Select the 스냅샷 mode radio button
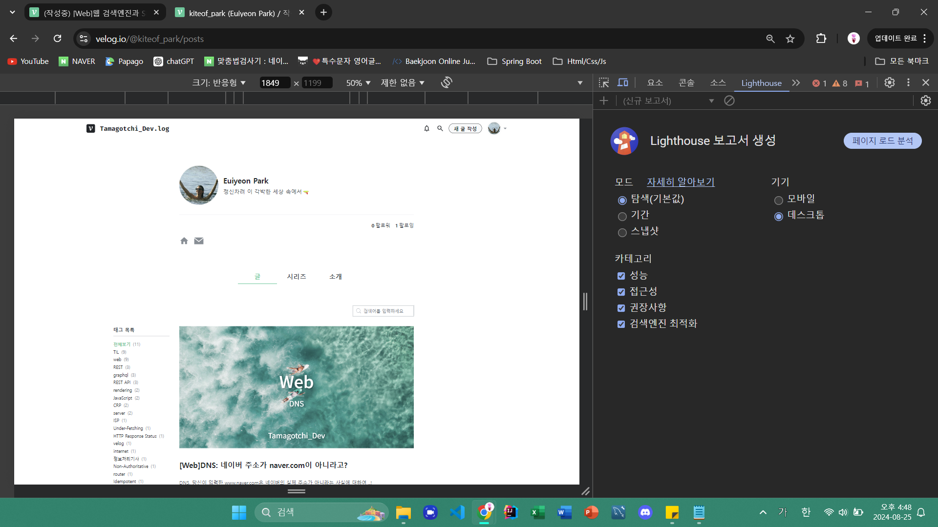 (622, 233)
